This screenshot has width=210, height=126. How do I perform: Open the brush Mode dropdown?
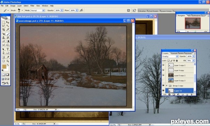coord(43,10)
